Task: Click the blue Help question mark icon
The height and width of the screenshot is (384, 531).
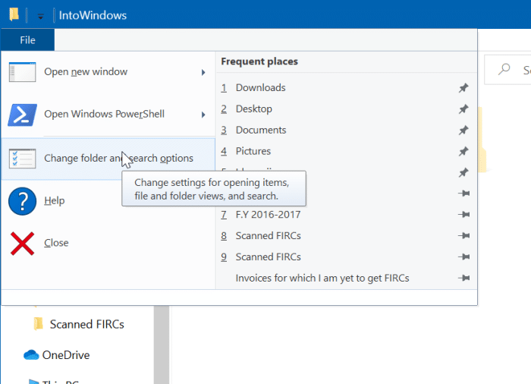Action: [x=22, y=201]
